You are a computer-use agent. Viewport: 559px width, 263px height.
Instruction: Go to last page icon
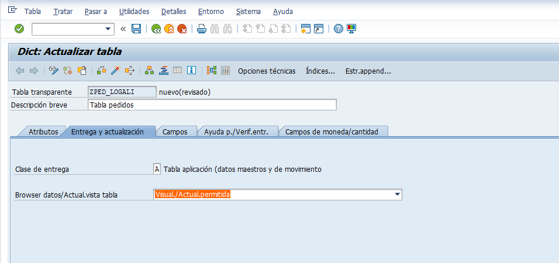point(286,29)
